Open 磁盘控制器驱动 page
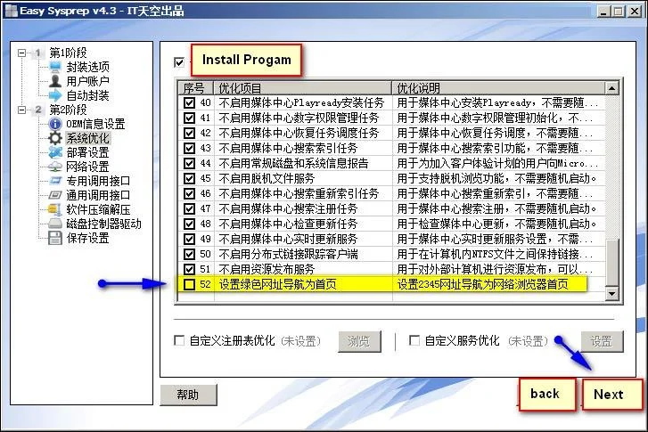This screenshot has height=432, width=648. click(x=103, y=224)
